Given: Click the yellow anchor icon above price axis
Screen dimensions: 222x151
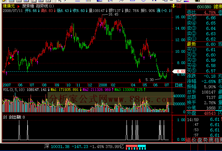Looking at the screenshot, I should [174, 6].
